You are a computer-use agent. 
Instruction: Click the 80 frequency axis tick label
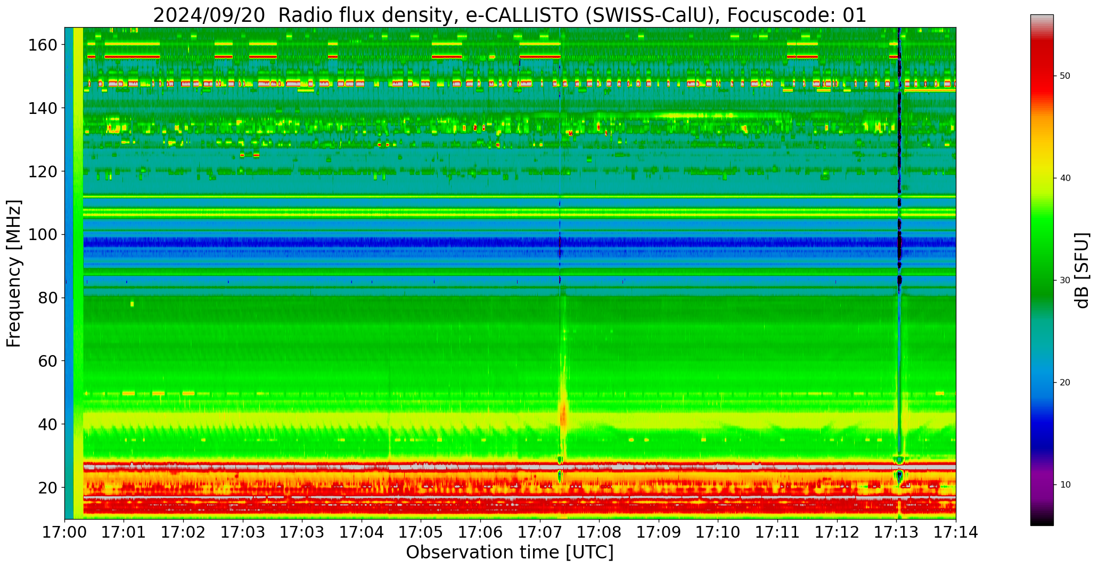47,298
